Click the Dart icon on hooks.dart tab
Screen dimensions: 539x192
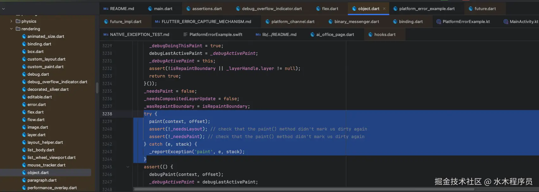point(370,35)
